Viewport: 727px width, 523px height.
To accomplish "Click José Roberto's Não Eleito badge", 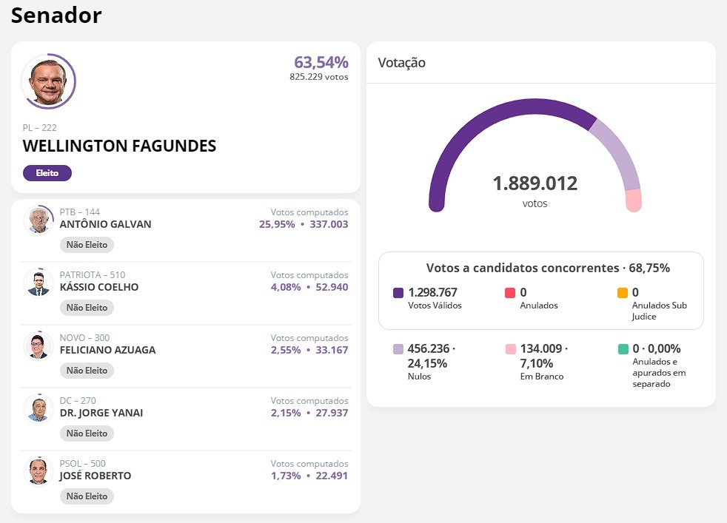I will click(x=87, y=496).
